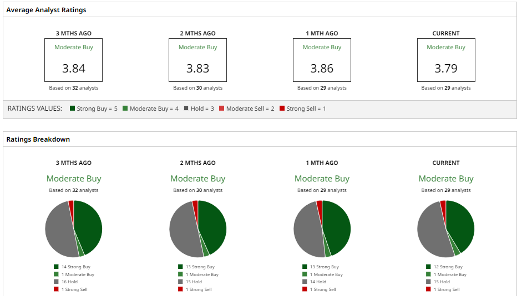Click the Ratings Breakdown section header

point(38,139)
